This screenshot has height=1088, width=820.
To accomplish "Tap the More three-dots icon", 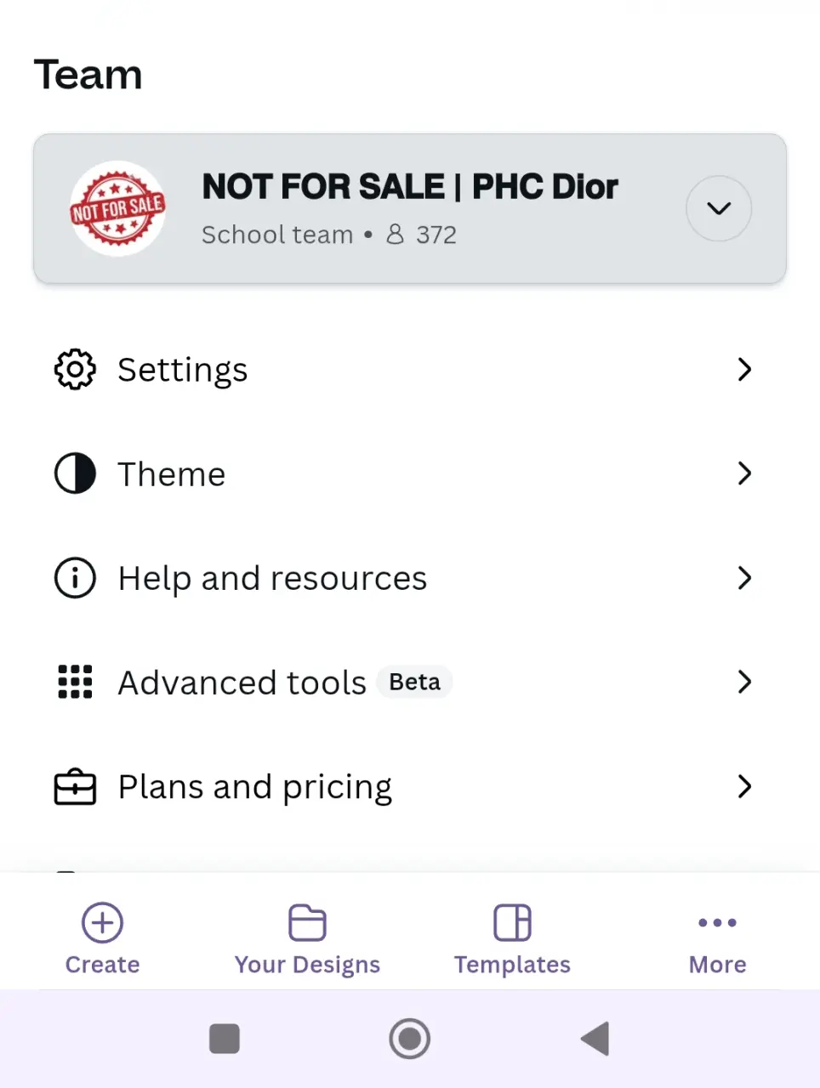I will click(717, 922).
